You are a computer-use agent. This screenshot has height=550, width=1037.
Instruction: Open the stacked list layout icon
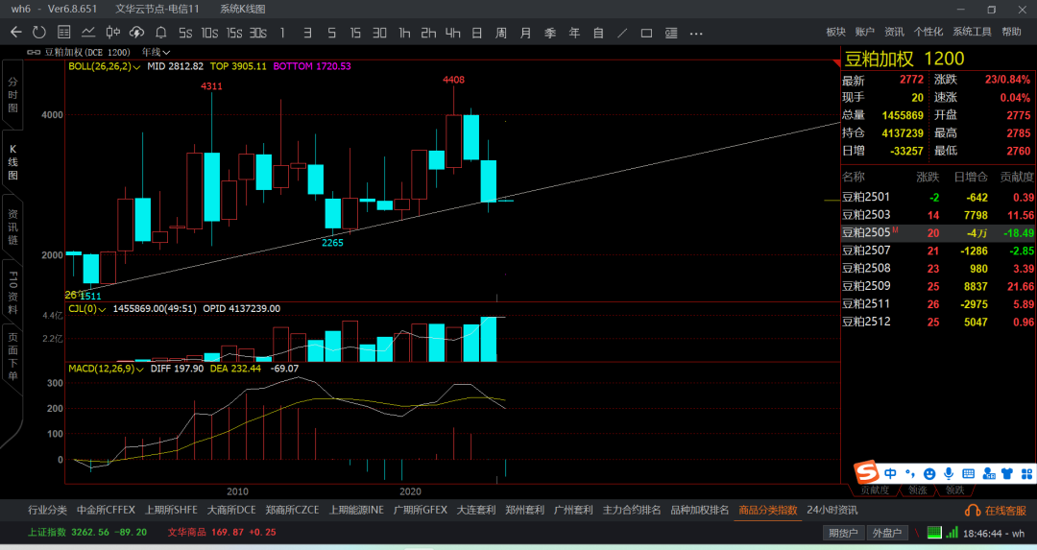tap(670, 33)
